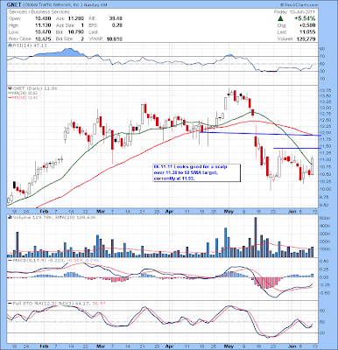This screenshot has width=338, height=350.
Task: Click the VWAP value 10.810
Action: coord(115,38)
